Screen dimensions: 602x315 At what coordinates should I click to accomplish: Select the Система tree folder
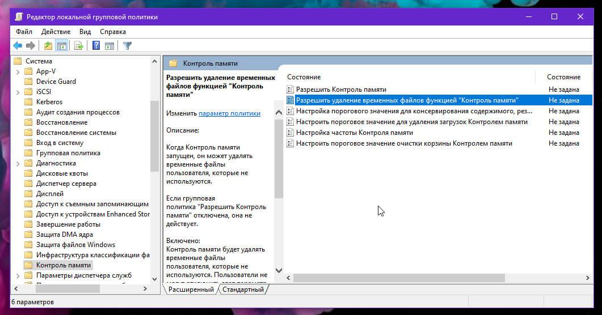click(39, 61)
